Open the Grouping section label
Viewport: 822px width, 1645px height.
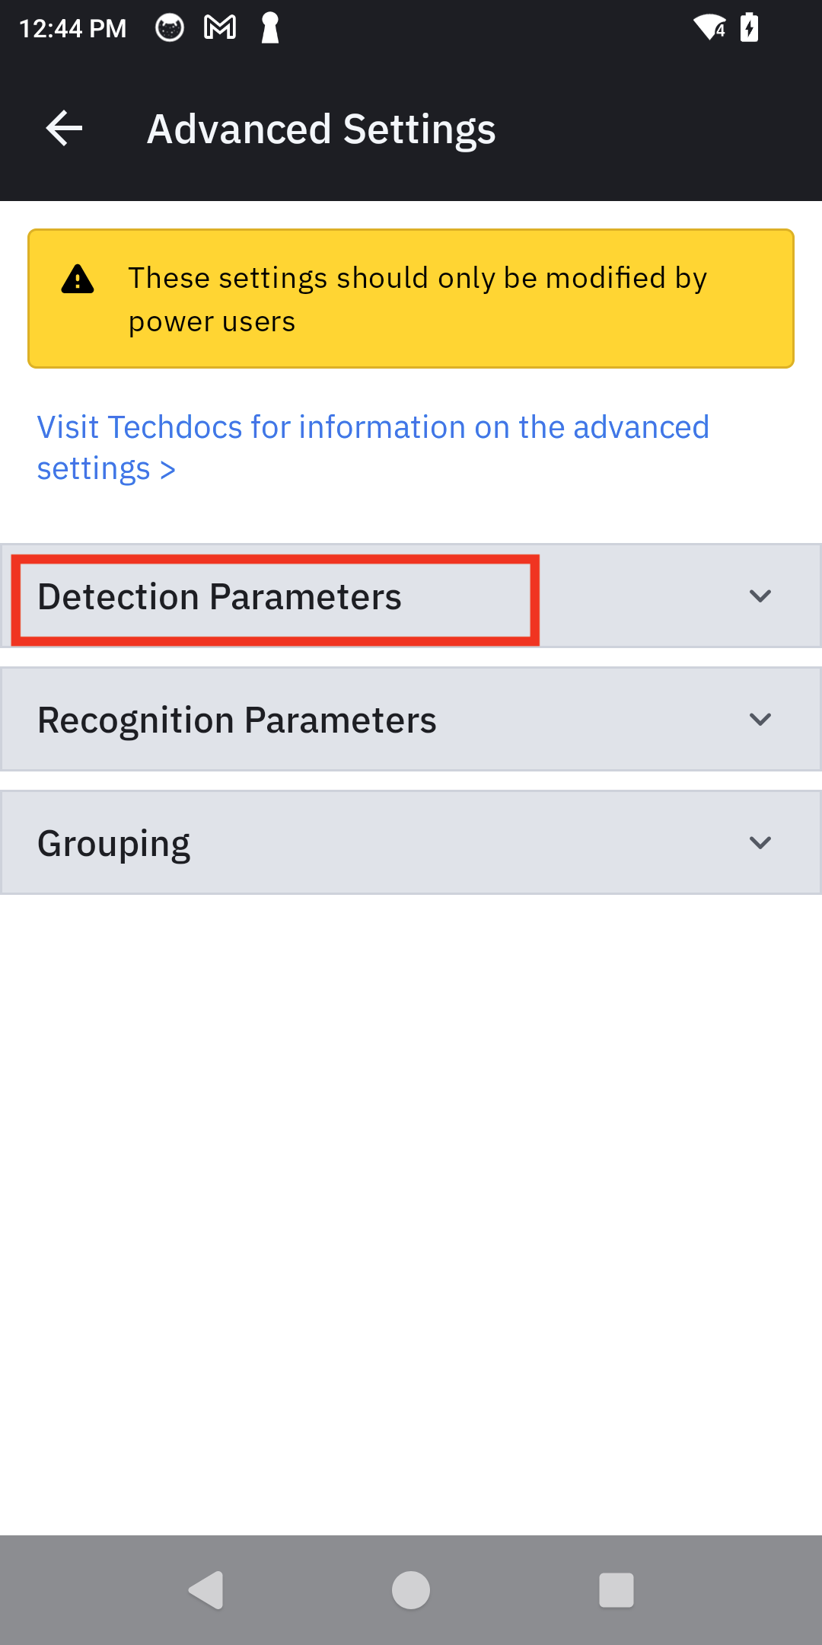click(x=114, y=844)
